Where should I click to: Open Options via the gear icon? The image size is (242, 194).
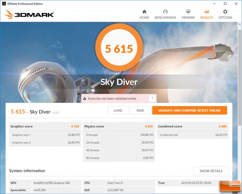pos(225,12)
